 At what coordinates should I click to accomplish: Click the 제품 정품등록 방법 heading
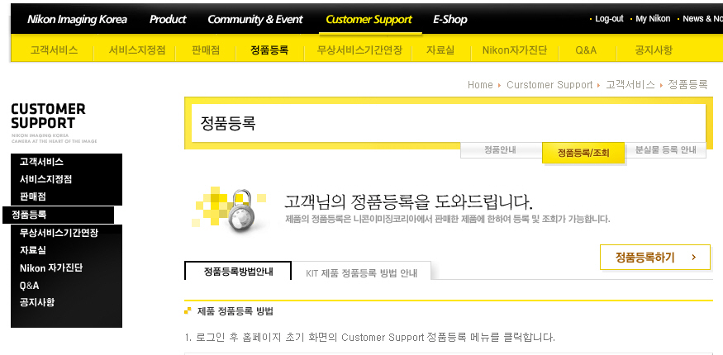tap(235, 311)
